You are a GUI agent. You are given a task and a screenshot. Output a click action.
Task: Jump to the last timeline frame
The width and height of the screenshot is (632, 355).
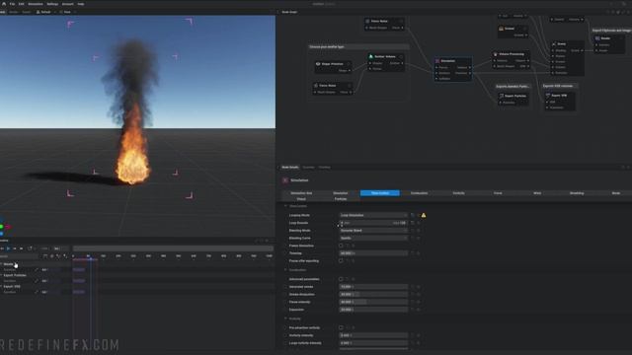pos(22,248)
